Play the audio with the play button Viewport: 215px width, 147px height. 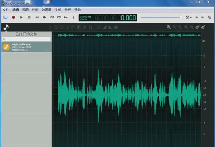pyautogui.click(x=21, y=17)
